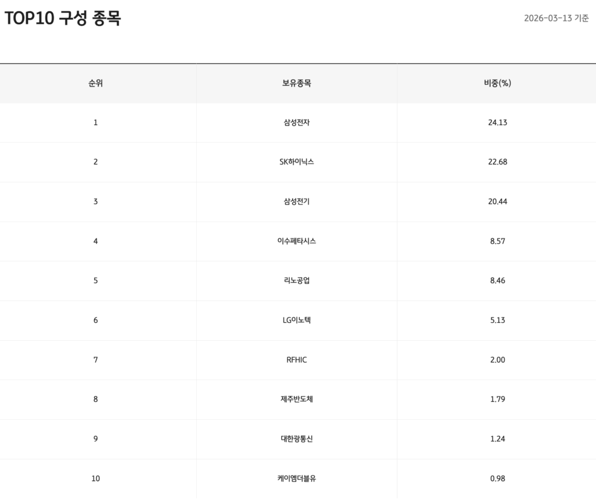Click the TOP10 구성 종목 heading
This screenshot has height=500, width=596.
pyautogui.click(x=62, y=19)
